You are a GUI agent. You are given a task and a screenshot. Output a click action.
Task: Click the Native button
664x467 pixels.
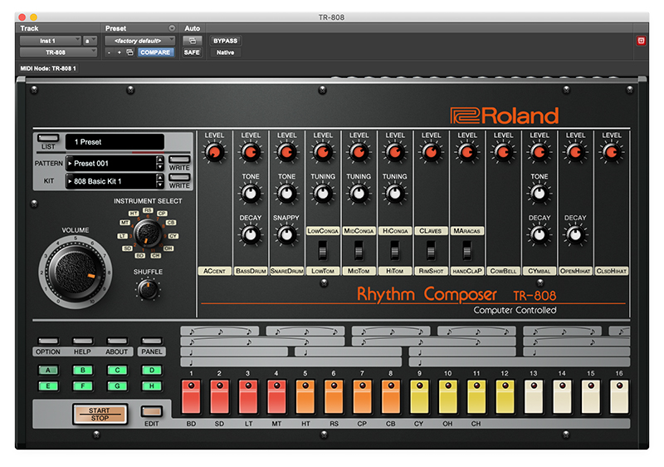(225, 52)
